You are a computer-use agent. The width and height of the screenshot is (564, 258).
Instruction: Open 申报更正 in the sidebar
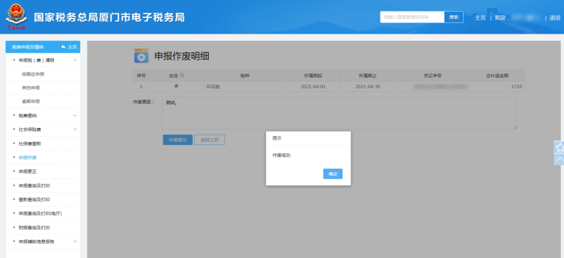point(27,171)
